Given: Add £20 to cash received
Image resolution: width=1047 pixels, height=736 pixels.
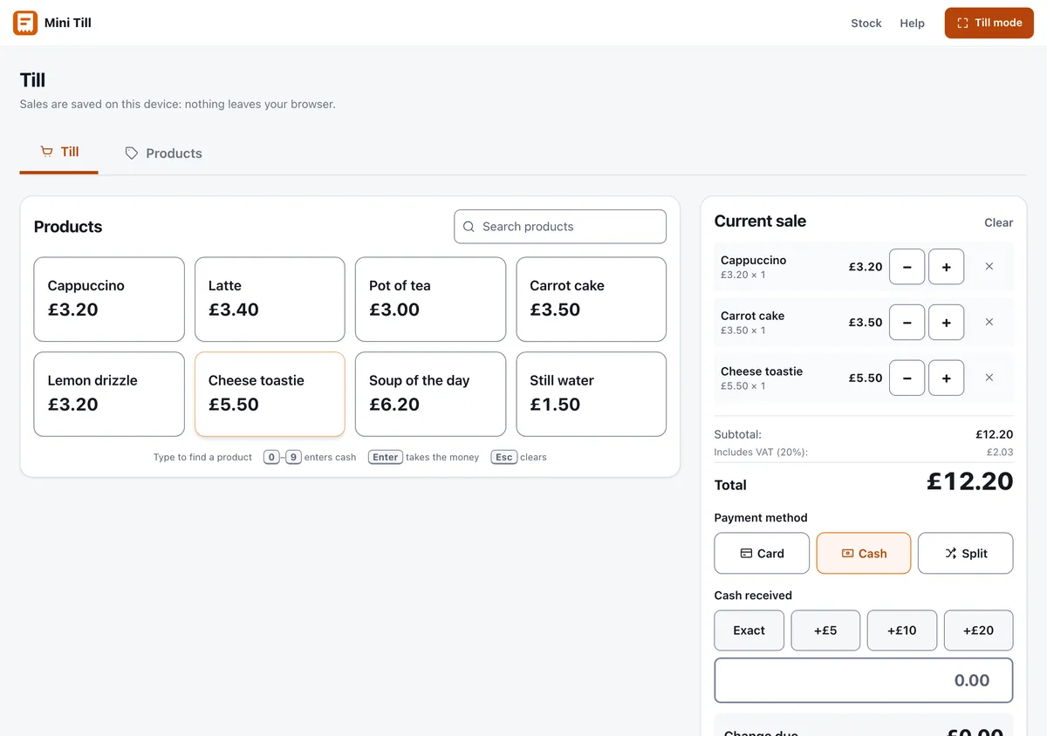Looking at the screenshot, I should pyautogui.click(x=978, y=630).
